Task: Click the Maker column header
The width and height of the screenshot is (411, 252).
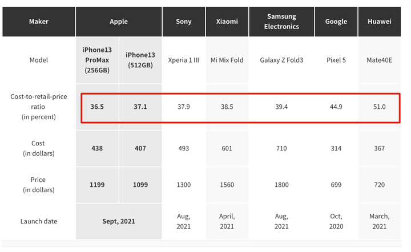Action: pyautogui.click(x=39, y=22)
